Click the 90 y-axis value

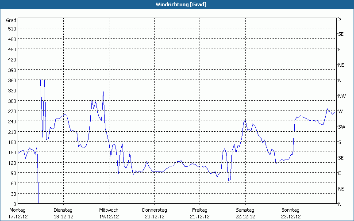pyautogui.click(x=14, y=173)
